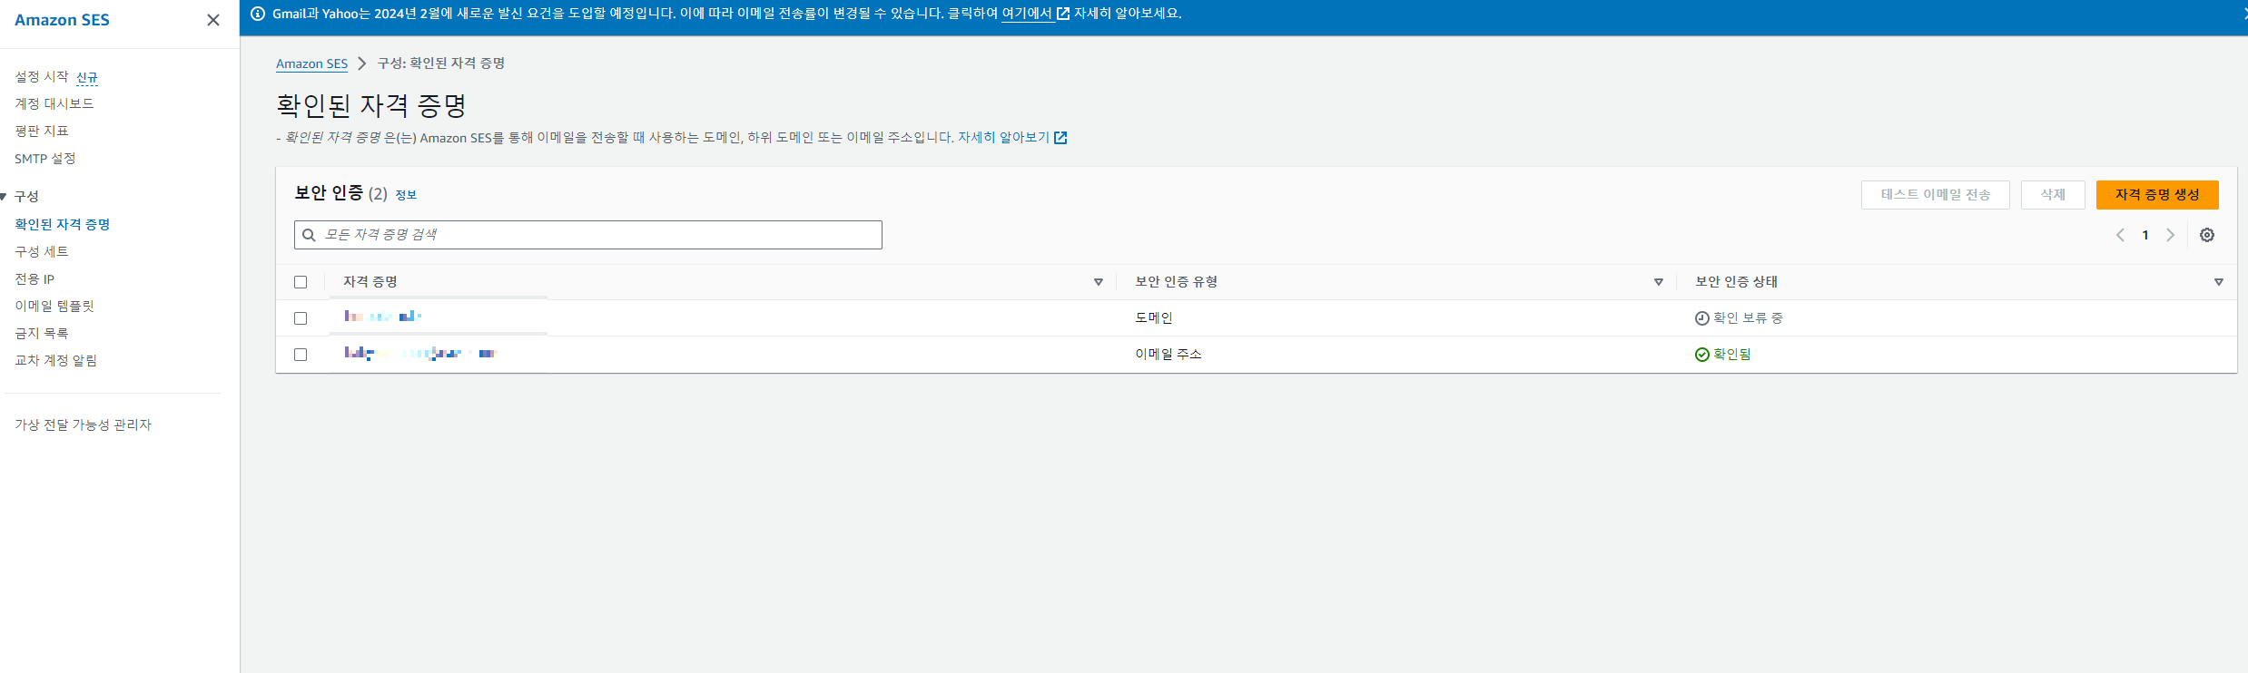Click page number 1 in pagination
Viewport: 2248px width, 673px height.
(2145, 235)
